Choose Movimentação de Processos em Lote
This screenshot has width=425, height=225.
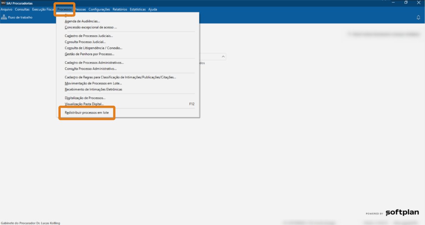tap(93, 83)
